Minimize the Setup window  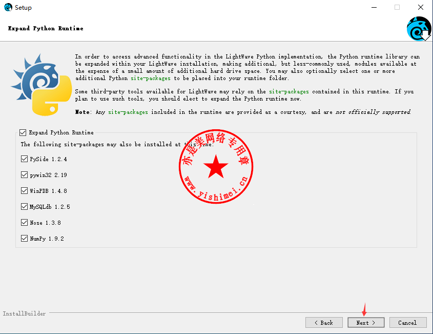coord(374,8)
